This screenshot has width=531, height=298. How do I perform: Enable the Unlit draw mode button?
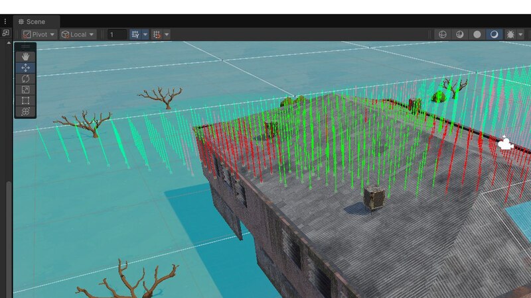coord(494,34)
